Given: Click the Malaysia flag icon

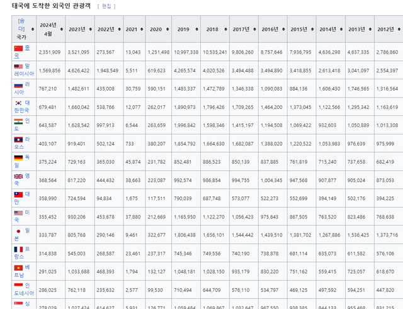Looking at the screenshot, I should pyautogui.click(x=18, y=66).
